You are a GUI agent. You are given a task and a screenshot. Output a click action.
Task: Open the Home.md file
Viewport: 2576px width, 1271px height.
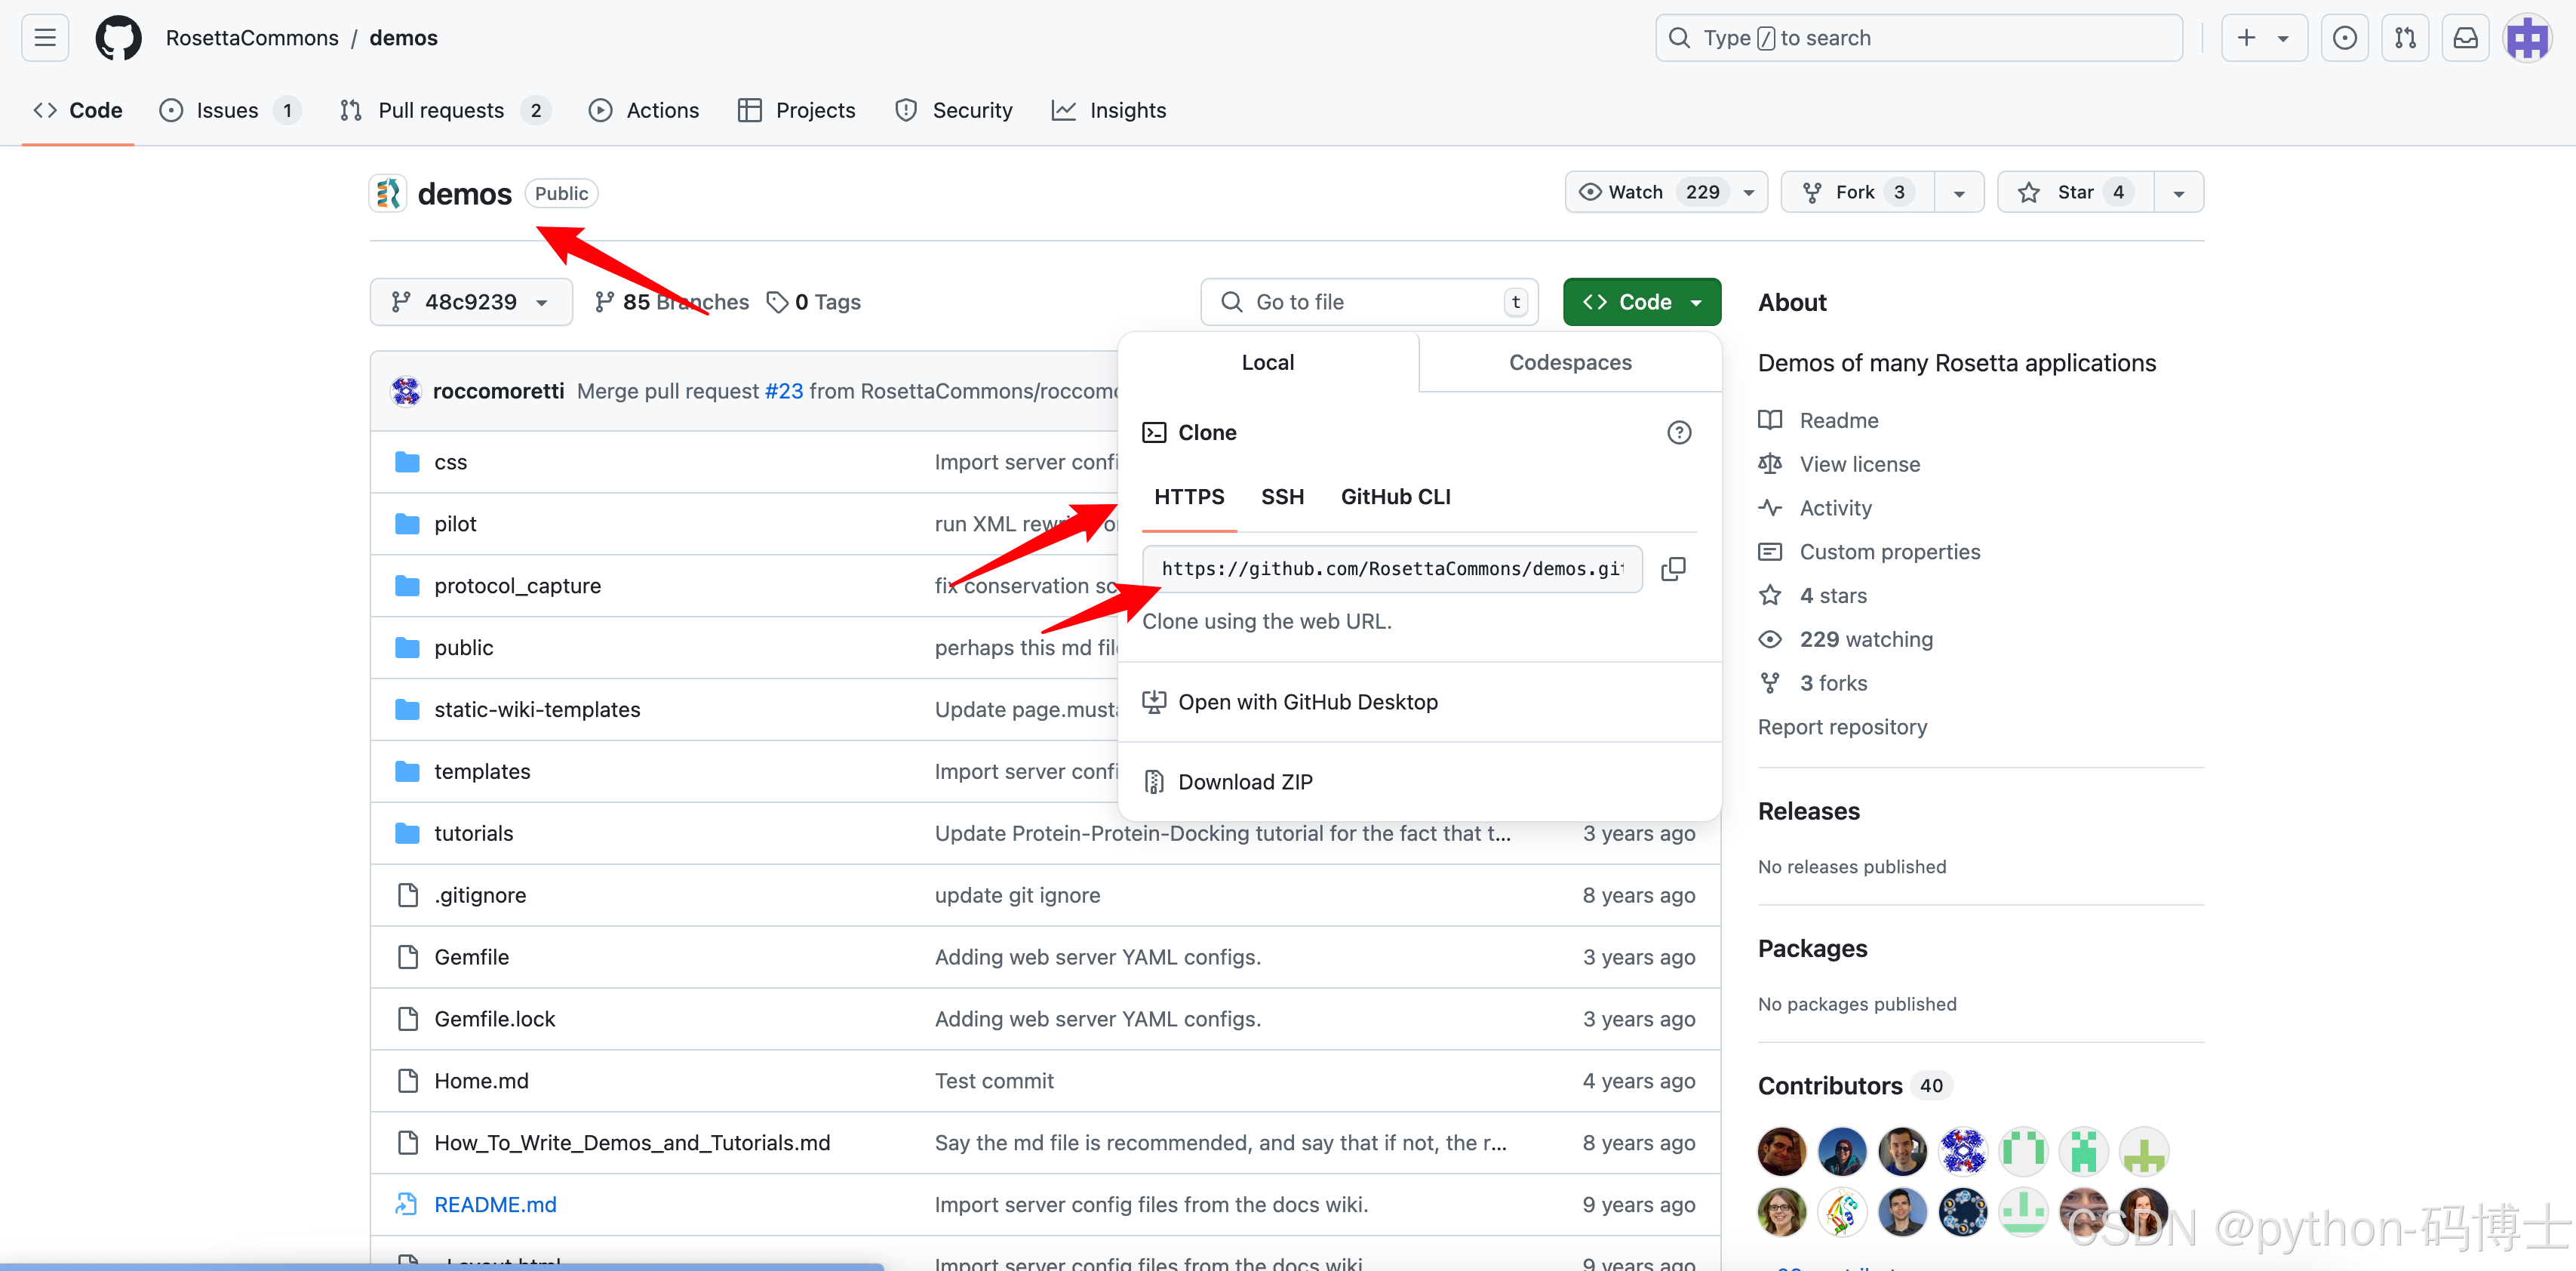pyautogui.click(x=481, y=1081)
